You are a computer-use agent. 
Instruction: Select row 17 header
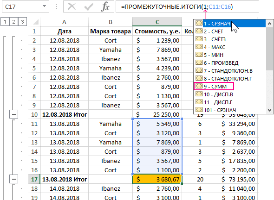coord(34,179)
